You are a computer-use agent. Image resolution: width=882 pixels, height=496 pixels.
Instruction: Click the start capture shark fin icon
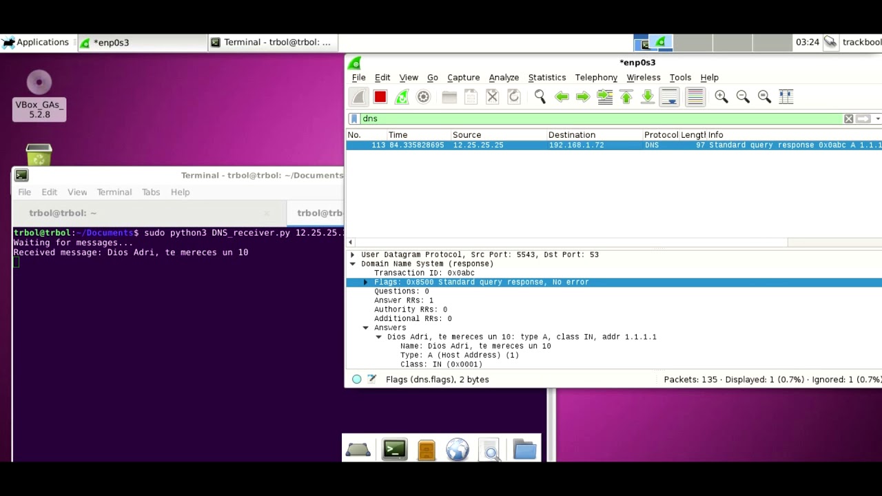[358, 97]
